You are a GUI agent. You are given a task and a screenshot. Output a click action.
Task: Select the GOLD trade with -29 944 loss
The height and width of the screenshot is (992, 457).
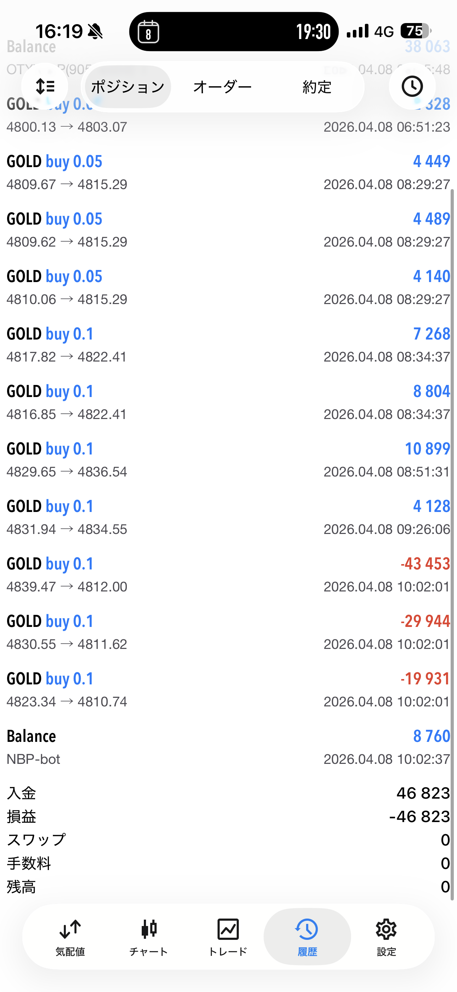click(228, 632)
